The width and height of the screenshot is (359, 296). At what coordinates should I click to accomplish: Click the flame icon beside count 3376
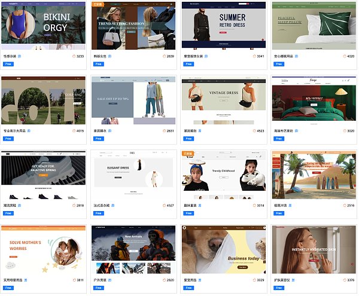345,280
